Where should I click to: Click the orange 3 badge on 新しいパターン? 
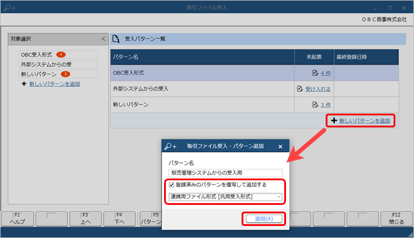pyautogui.click(x=65, y=75)
